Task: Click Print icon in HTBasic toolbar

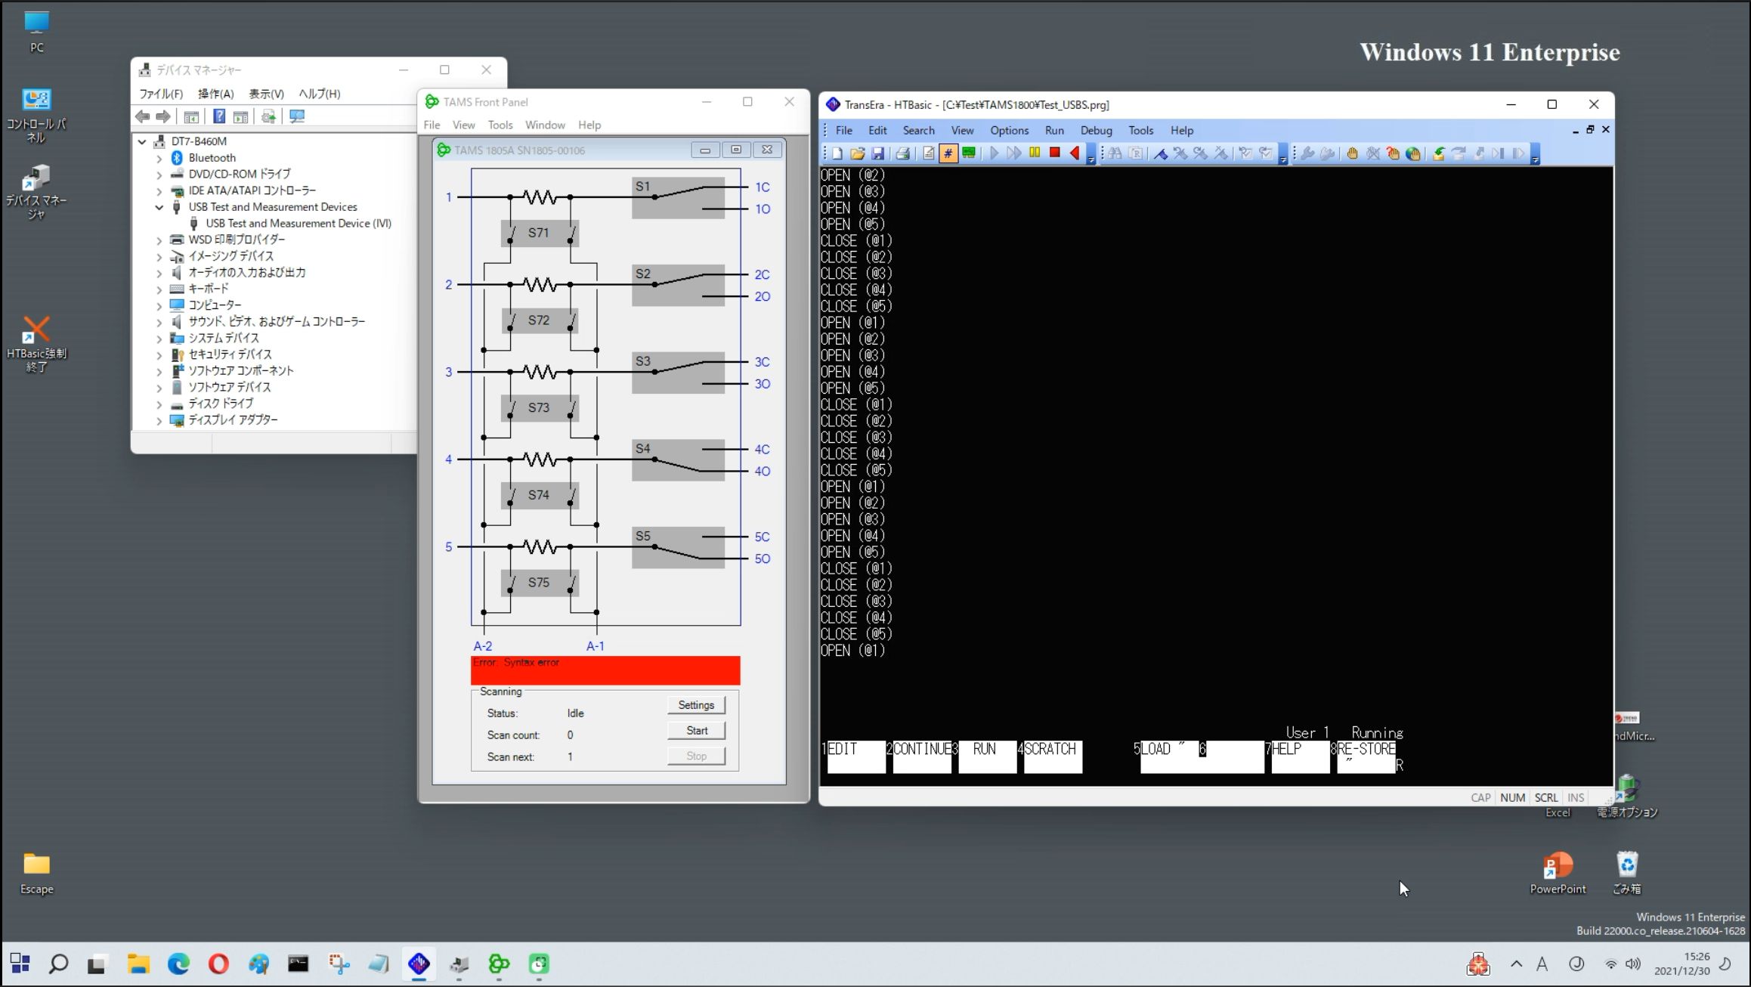Action: pos(902,153)
